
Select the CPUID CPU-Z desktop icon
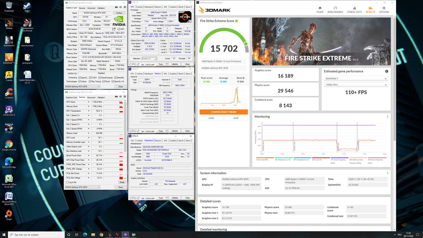9,111
